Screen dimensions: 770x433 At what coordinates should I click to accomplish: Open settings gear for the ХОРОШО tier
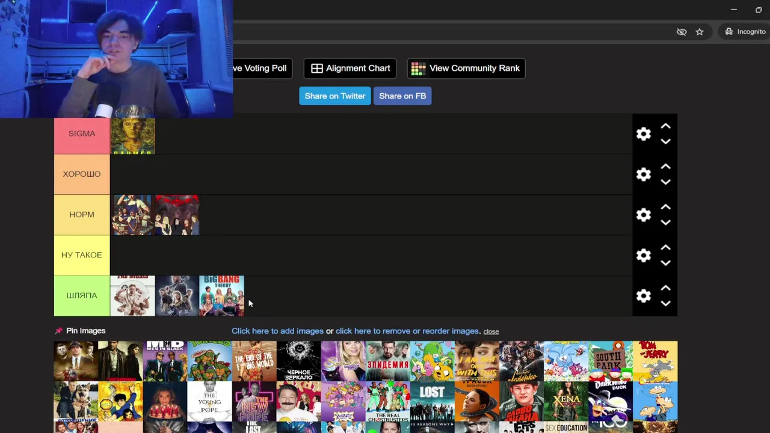click(644, 174)
